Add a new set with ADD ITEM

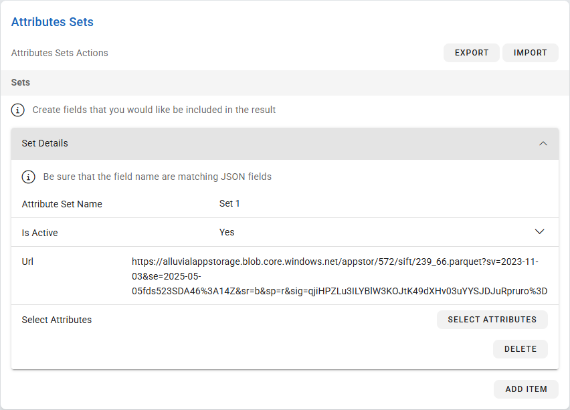(526, 389)
